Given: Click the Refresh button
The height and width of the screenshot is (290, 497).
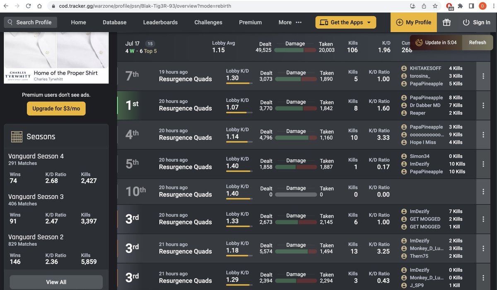Looking at the screenshot, I should point(478,42).
